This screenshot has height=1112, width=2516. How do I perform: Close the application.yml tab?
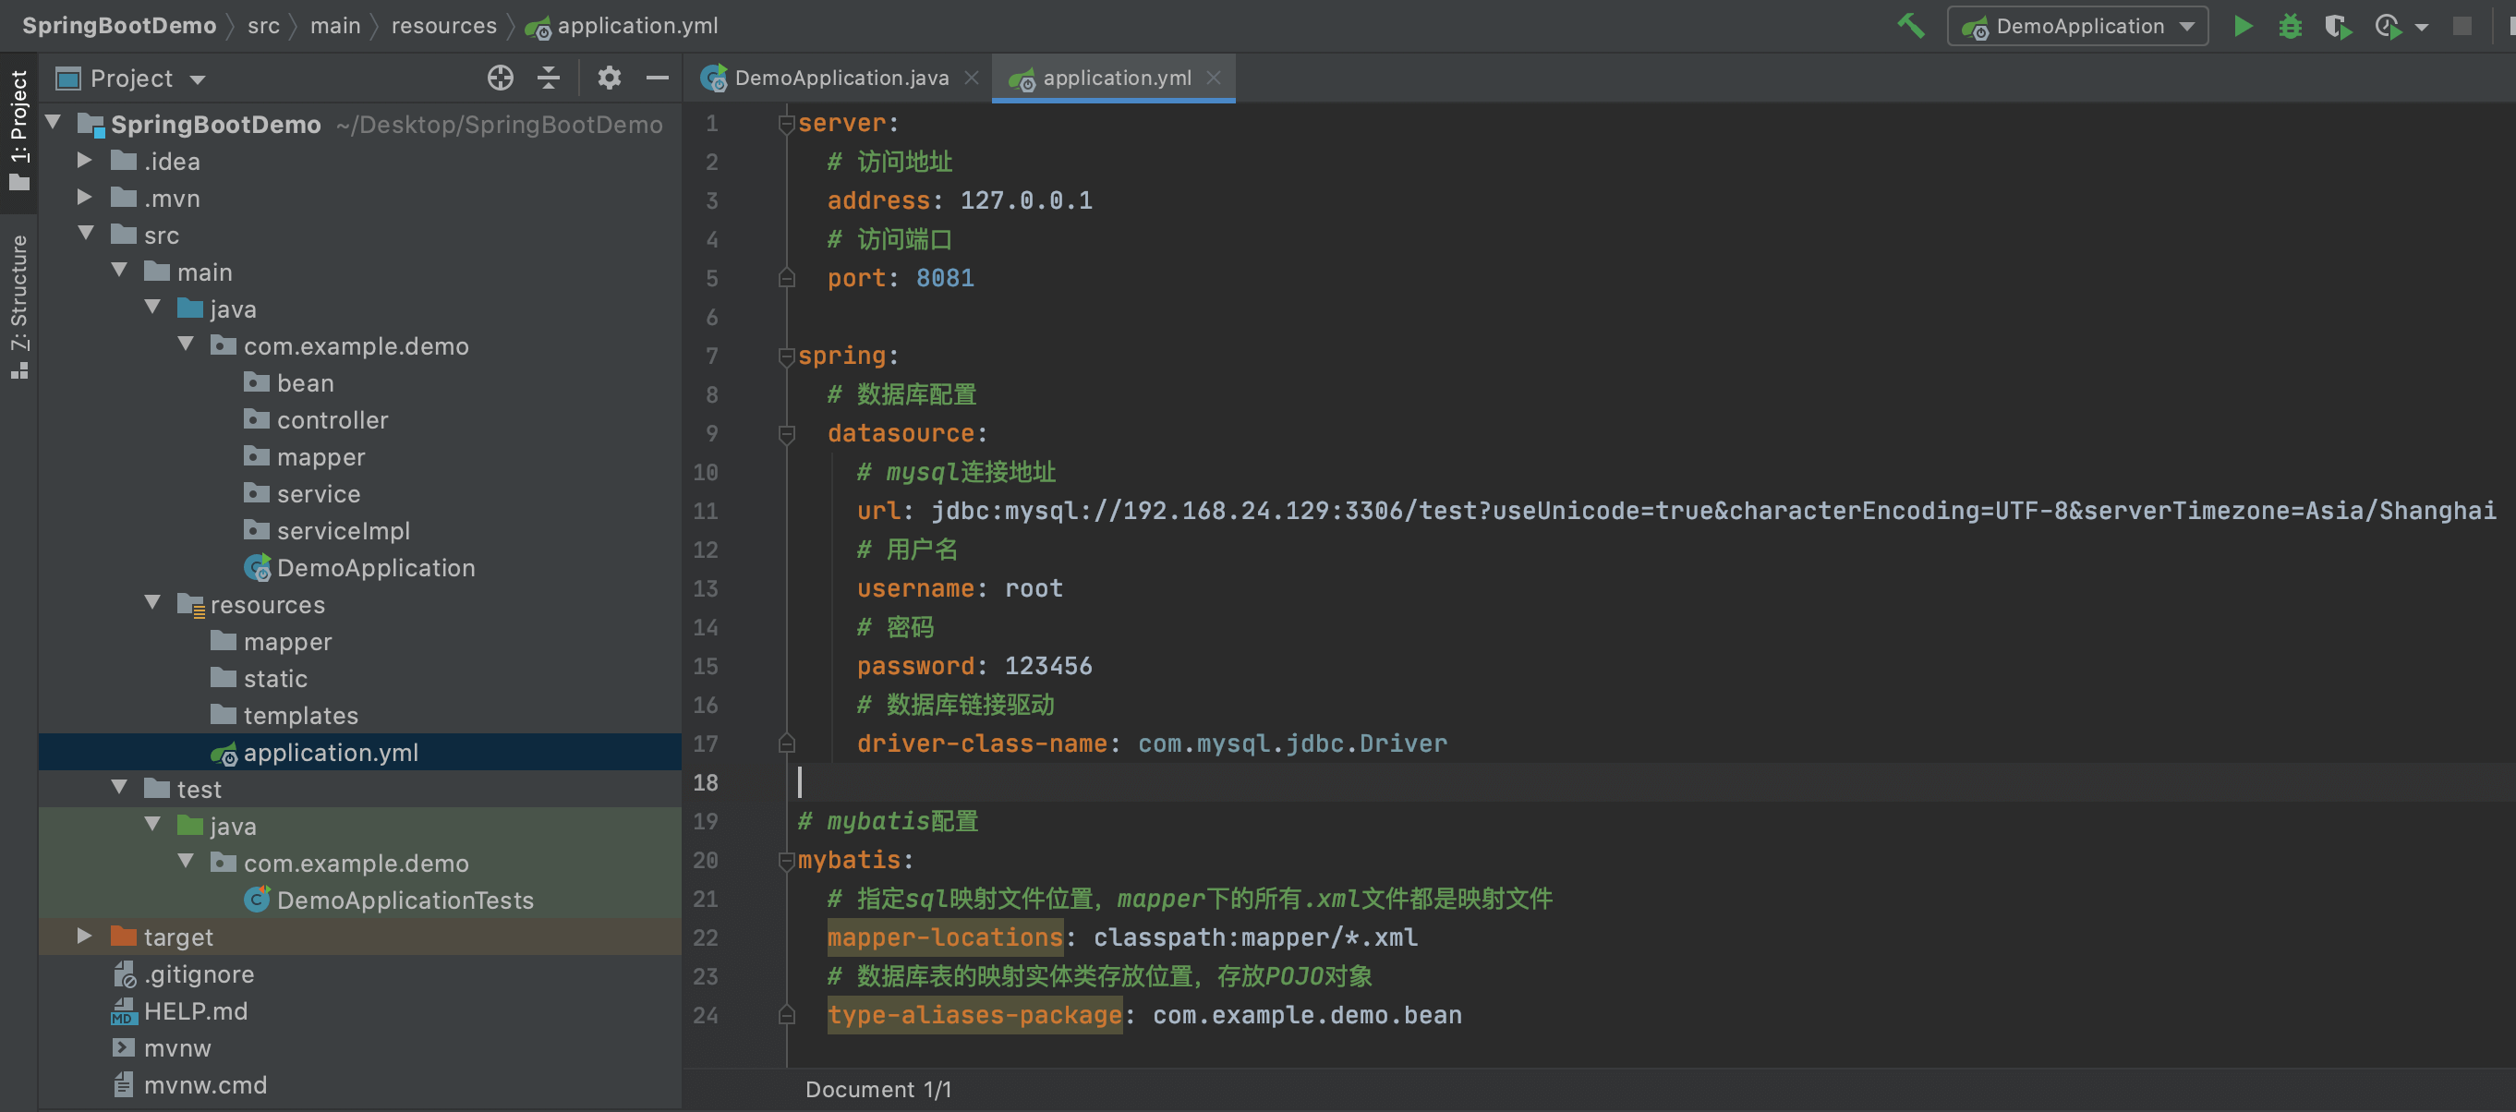click(x=1213, y=79)
